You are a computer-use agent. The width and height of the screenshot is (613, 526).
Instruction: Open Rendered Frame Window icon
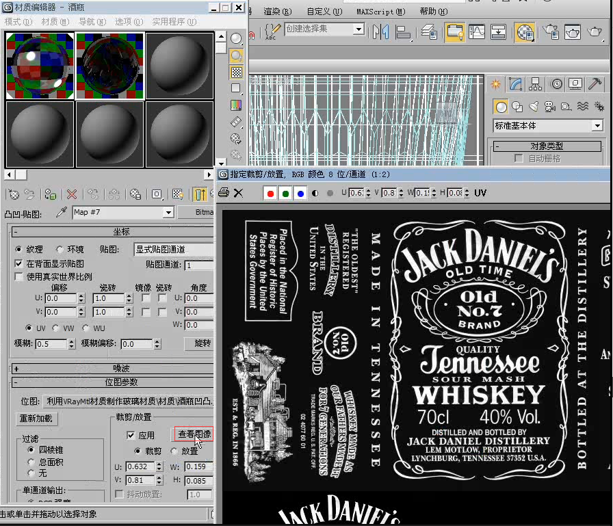click(573, 31)
